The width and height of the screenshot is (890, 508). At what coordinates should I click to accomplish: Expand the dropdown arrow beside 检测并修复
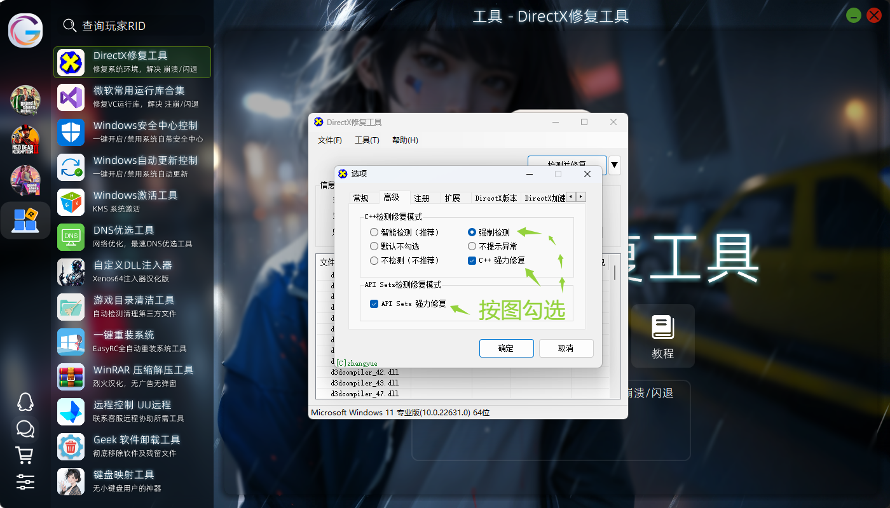pyautogui.click(x=614, y=165)
